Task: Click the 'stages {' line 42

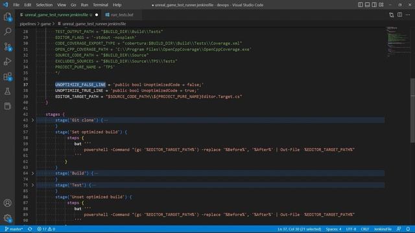Action: 55,115
